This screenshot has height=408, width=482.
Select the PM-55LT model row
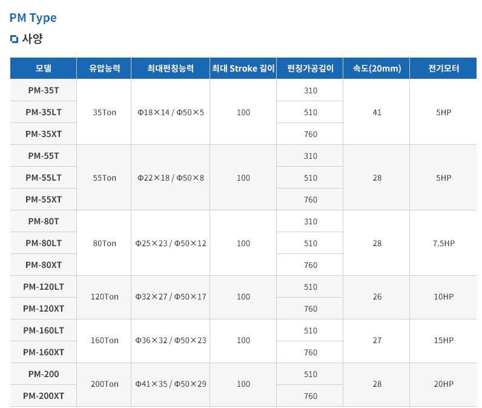(x=43, y=178)
